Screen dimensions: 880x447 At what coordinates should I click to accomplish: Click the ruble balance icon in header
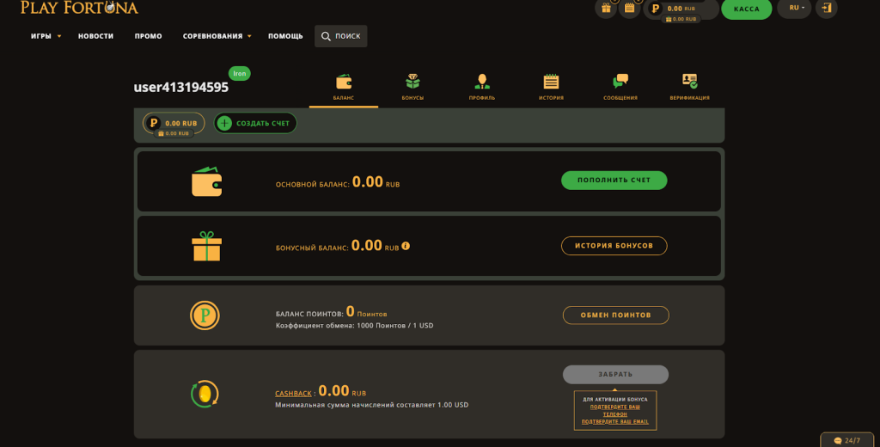[x=655, y=9]
